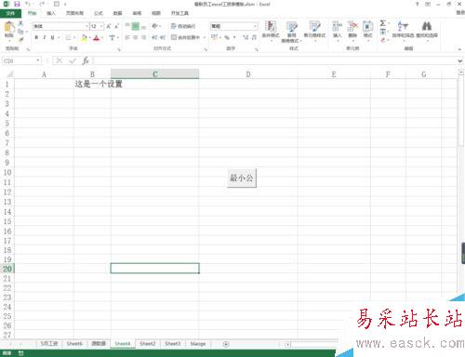Image resolution: width=465 pixels, height=357 pixels.
Task: Toggle middle vertical alignment
Action: 136,26
